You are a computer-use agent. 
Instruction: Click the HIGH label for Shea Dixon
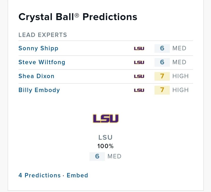pos(180,76)
